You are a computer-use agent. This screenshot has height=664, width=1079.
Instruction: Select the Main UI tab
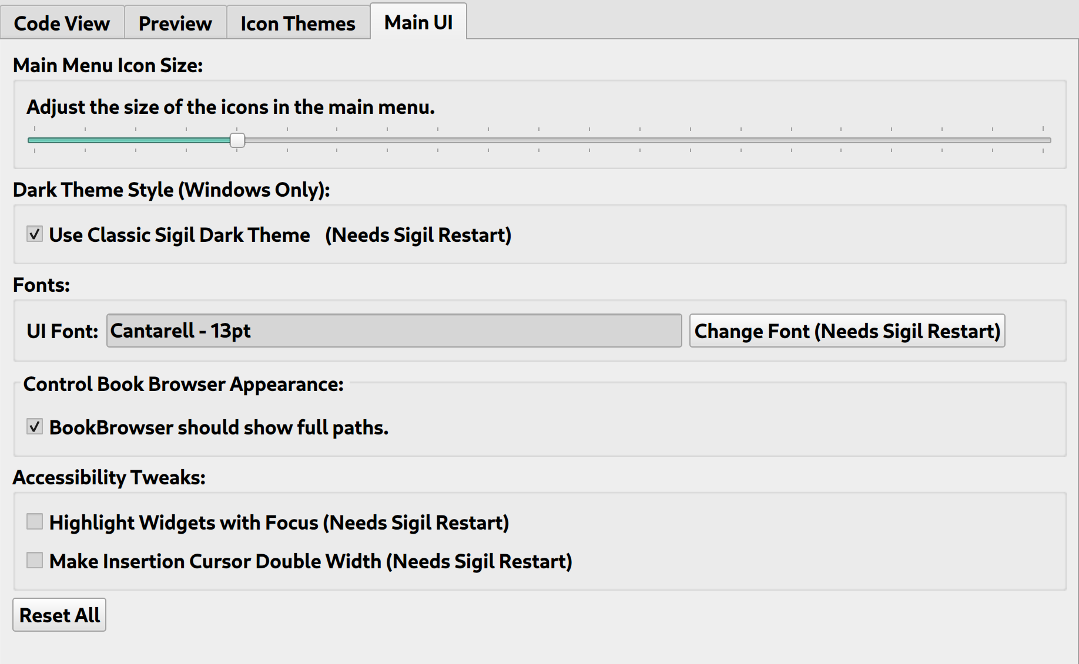tap(418, 22)
